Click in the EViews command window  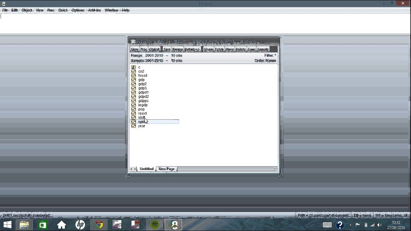tap(205, 23)
